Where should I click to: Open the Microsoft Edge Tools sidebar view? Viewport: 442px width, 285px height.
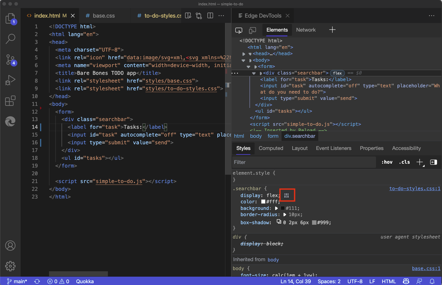(x=10, y=122)
